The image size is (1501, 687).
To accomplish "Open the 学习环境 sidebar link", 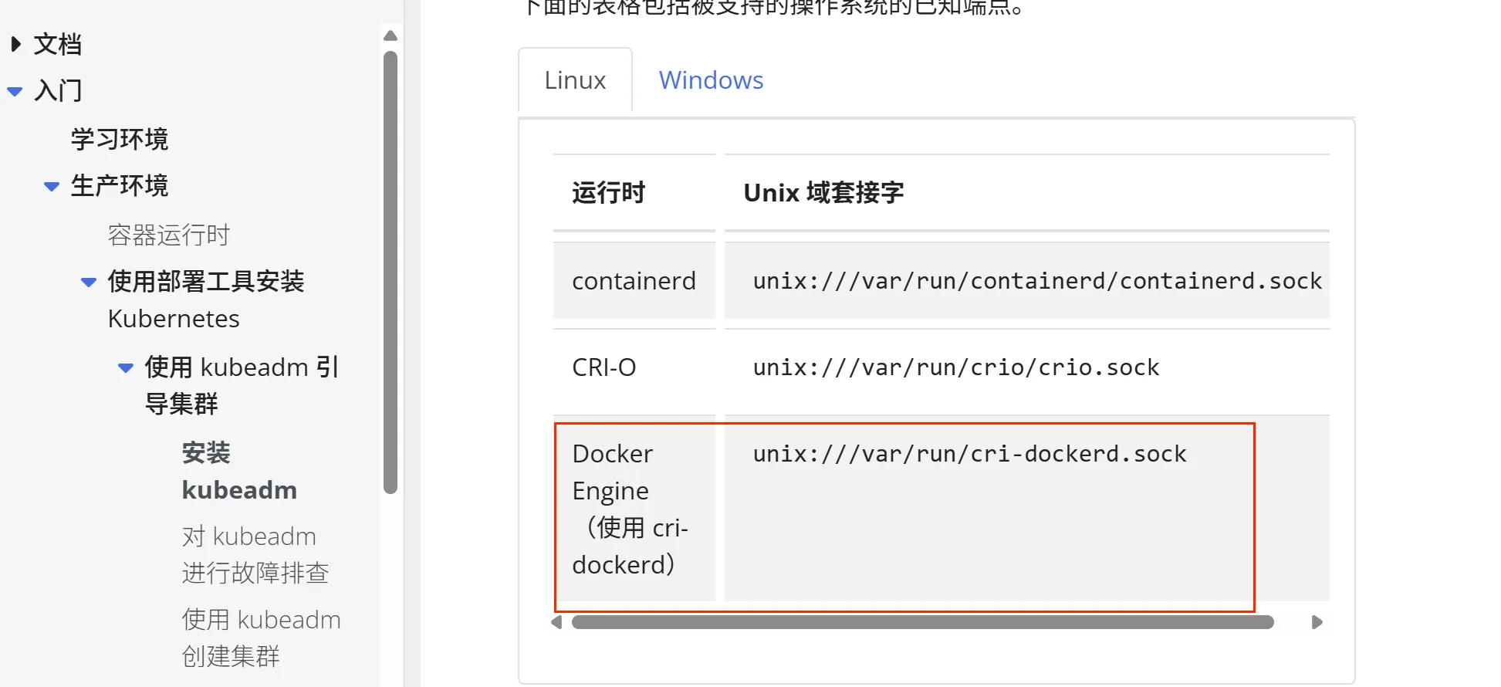I will click(119, 139).
